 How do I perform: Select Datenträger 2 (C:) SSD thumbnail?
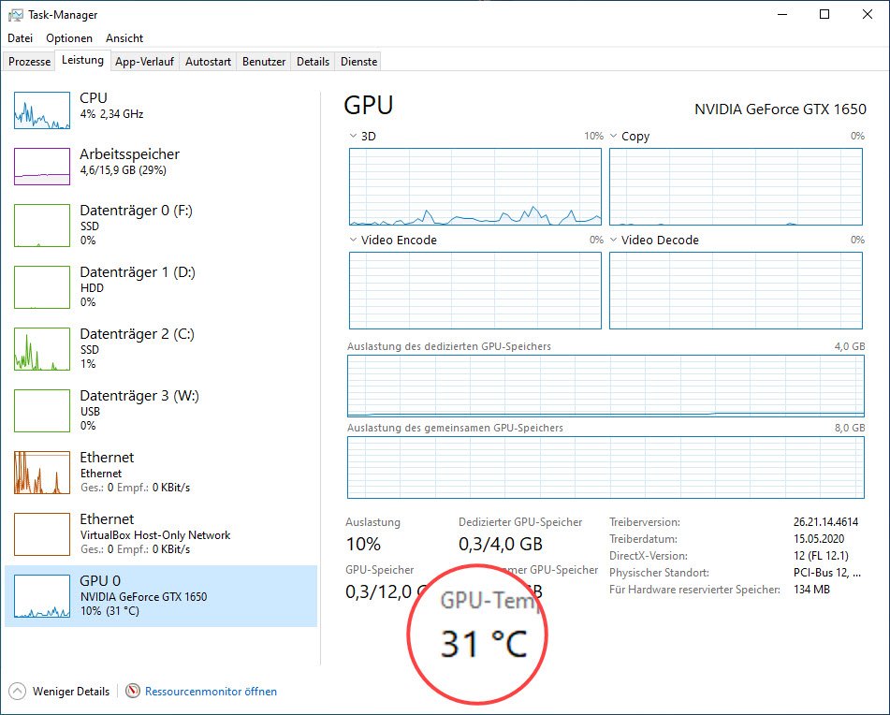coord(42,349)
